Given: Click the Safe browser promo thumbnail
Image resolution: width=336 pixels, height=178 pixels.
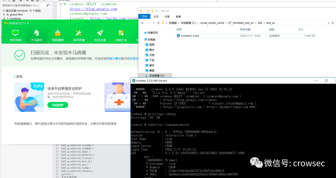Looking at the screenshot, I should point(29,97).
